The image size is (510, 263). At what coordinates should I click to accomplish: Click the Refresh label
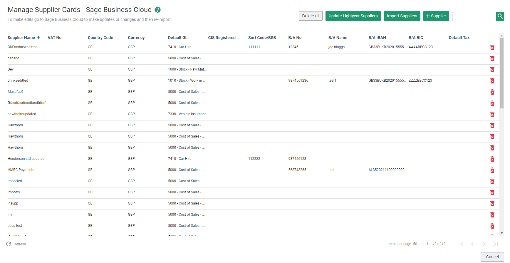click(x=20, y=244)
